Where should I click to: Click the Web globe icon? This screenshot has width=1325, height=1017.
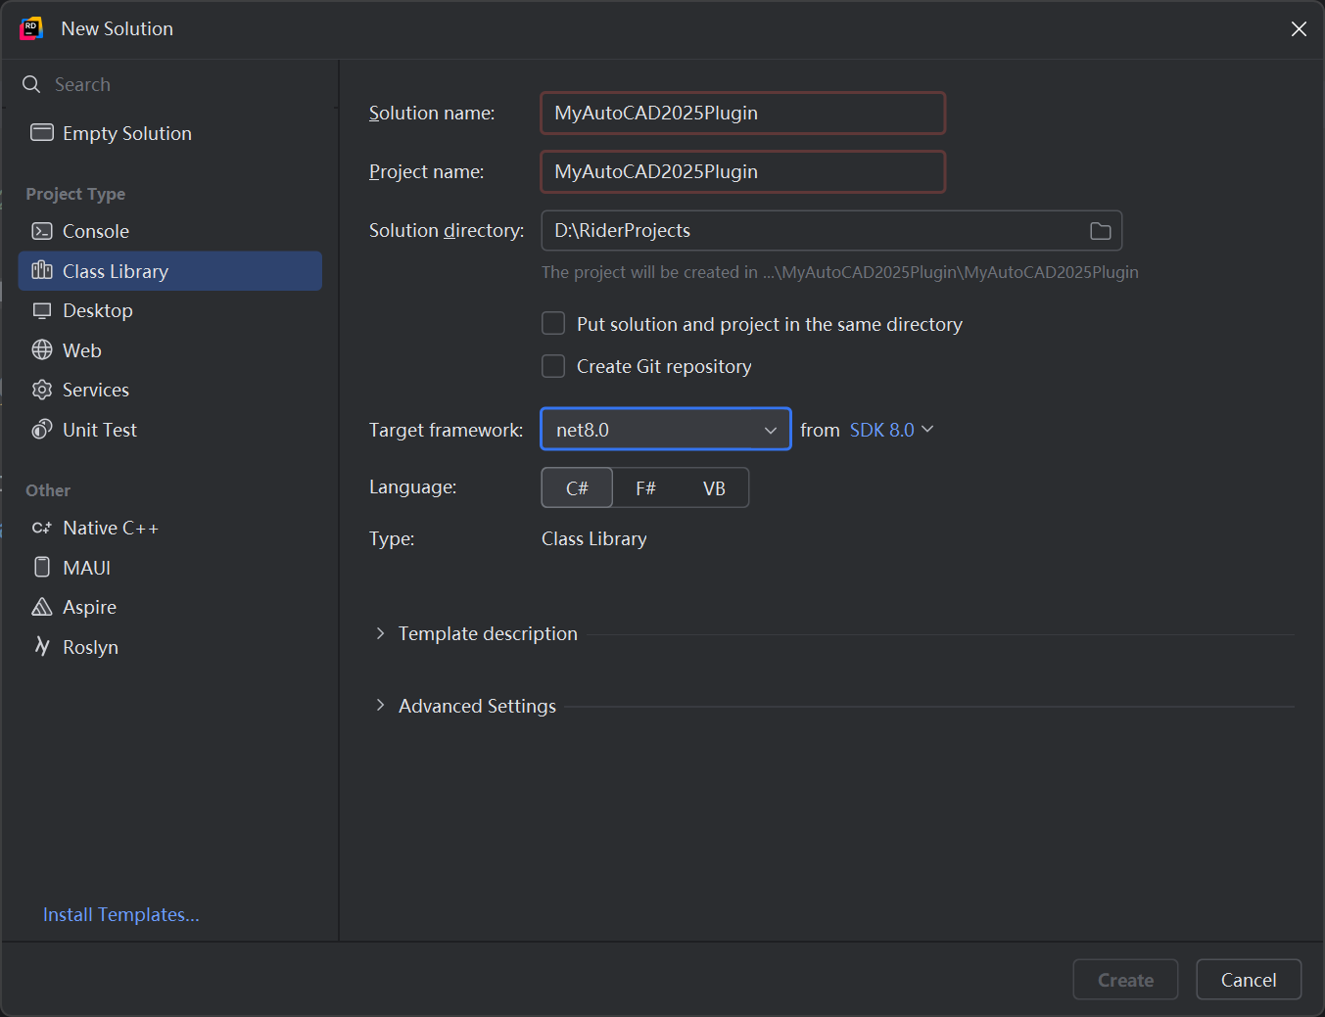click(x=42, y=349)
